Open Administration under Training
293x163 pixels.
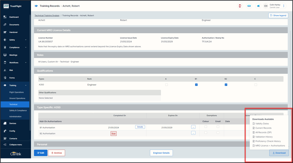pos(15,116)
